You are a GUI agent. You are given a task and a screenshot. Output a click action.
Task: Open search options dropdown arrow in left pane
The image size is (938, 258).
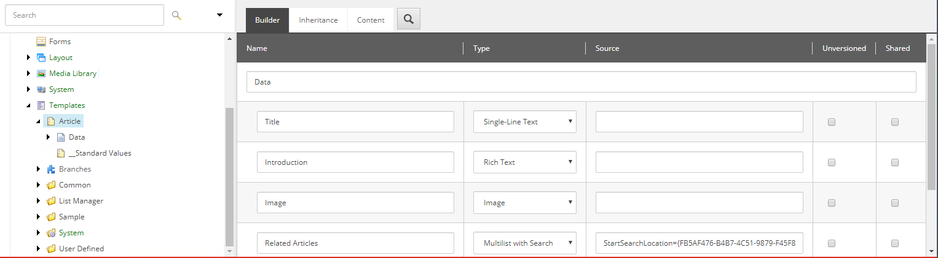click(x=219, y=15)
